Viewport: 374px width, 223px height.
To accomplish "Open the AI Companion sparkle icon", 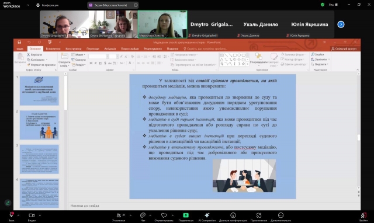I will pos(207,215).
